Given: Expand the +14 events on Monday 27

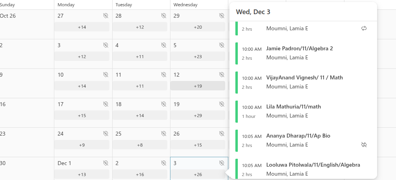Looking at the screenshot, I should pos(82,27).
